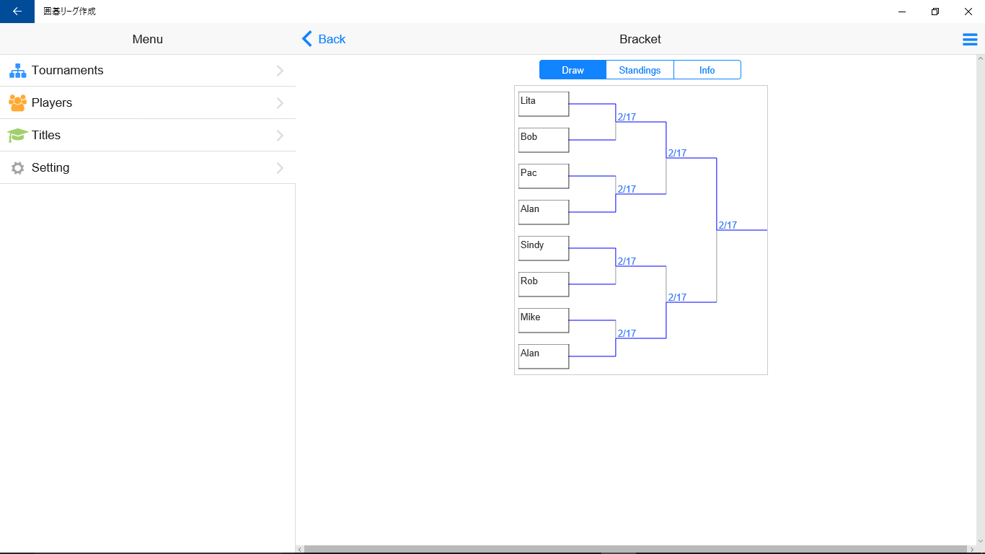
Task: Click the Setting gear icon
Action: point(17,168)
